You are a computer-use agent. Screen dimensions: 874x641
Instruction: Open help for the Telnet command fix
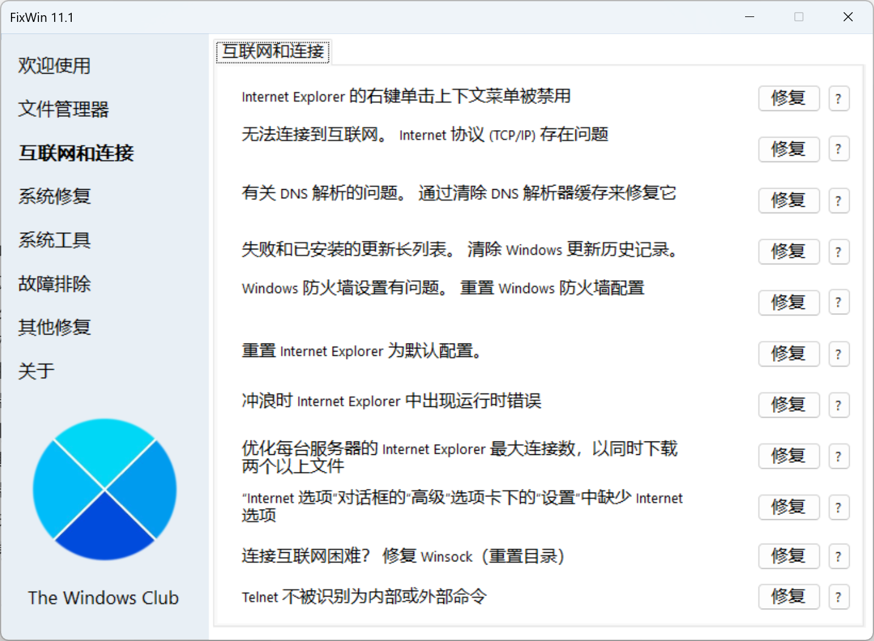click(x=839, y=597)
